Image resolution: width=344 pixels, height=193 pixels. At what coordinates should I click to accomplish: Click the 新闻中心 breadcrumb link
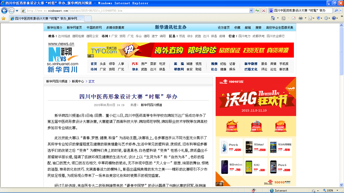78,81
